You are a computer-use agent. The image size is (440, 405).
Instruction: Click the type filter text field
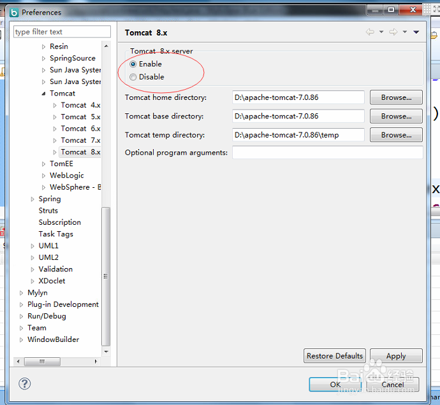tap(62, 32)
